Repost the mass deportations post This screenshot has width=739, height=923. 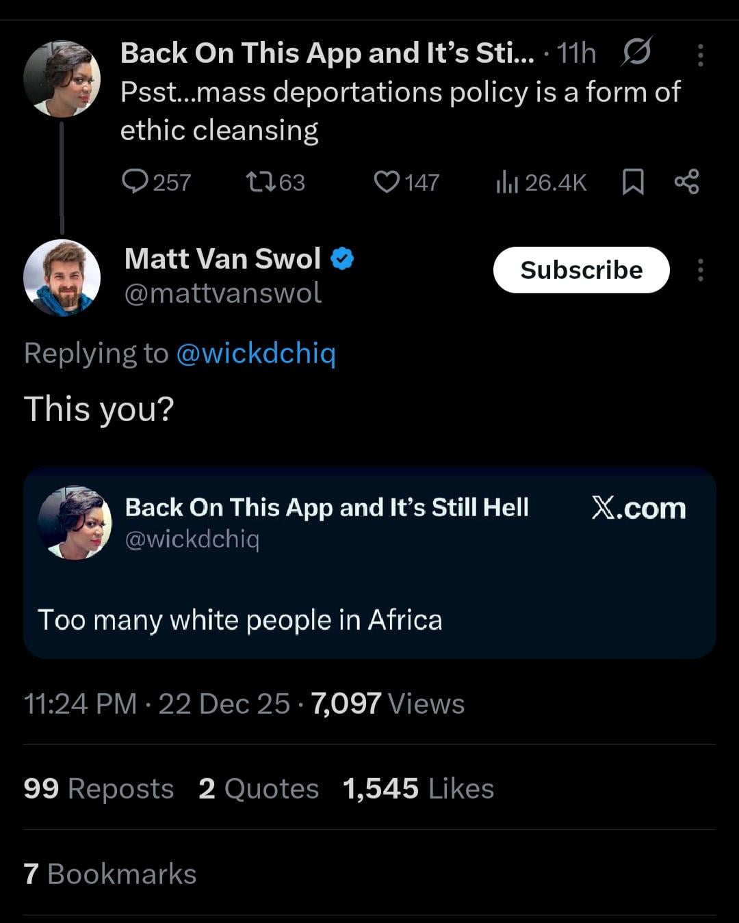coord(275,182)
